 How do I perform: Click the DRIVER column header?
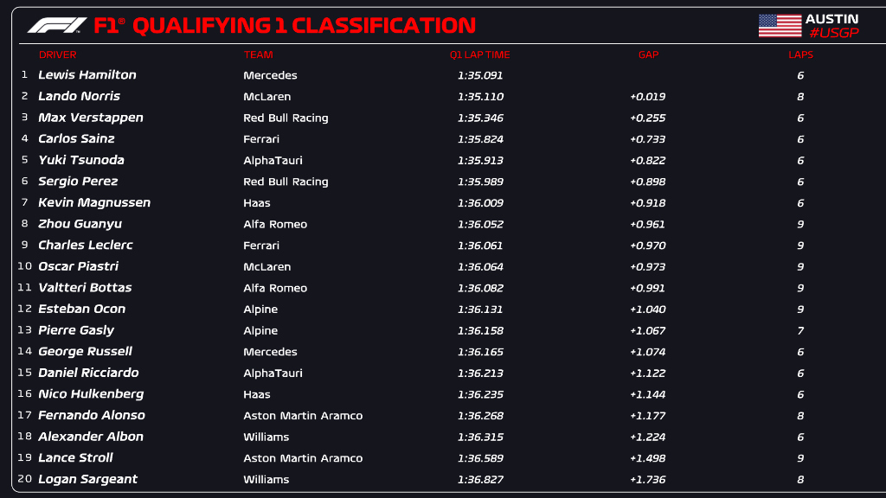click(x=57, y=54)
